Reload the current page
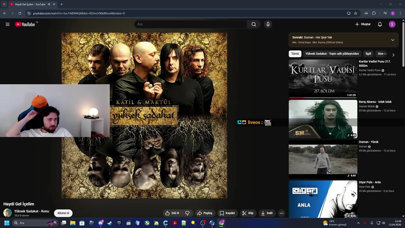The width and height of the screenshot is (405, 228). [20, 13]
